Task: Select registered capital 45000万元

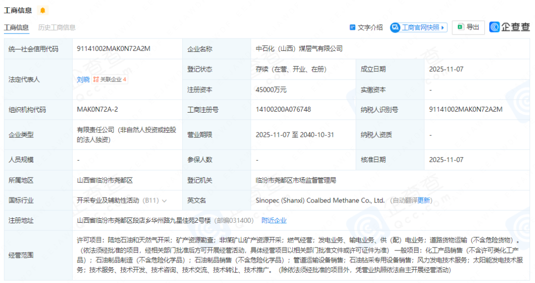Action: [x=271, y=90]
